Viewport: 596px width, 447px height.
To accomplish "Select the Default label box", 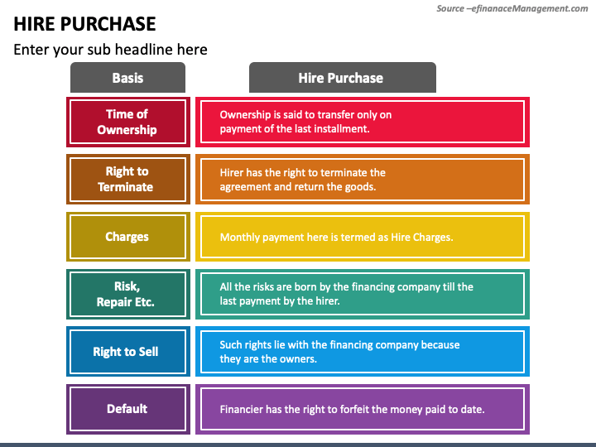I will 128,409.
